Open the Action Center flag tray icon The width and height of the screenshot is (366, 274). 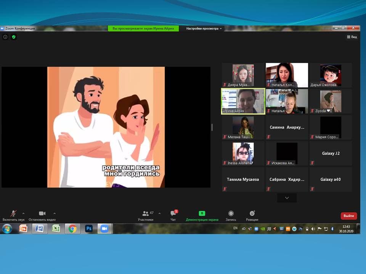point(319,229)
